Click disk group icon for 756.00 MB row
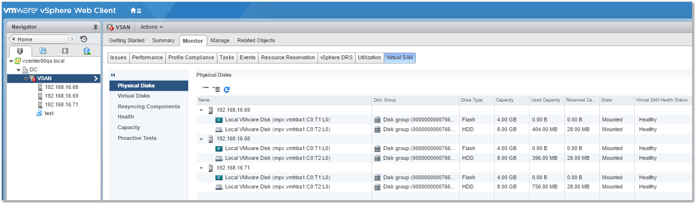 pos(377,187)
